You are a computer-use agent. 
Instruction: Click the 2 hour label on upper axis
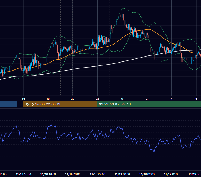click(147, 99)
